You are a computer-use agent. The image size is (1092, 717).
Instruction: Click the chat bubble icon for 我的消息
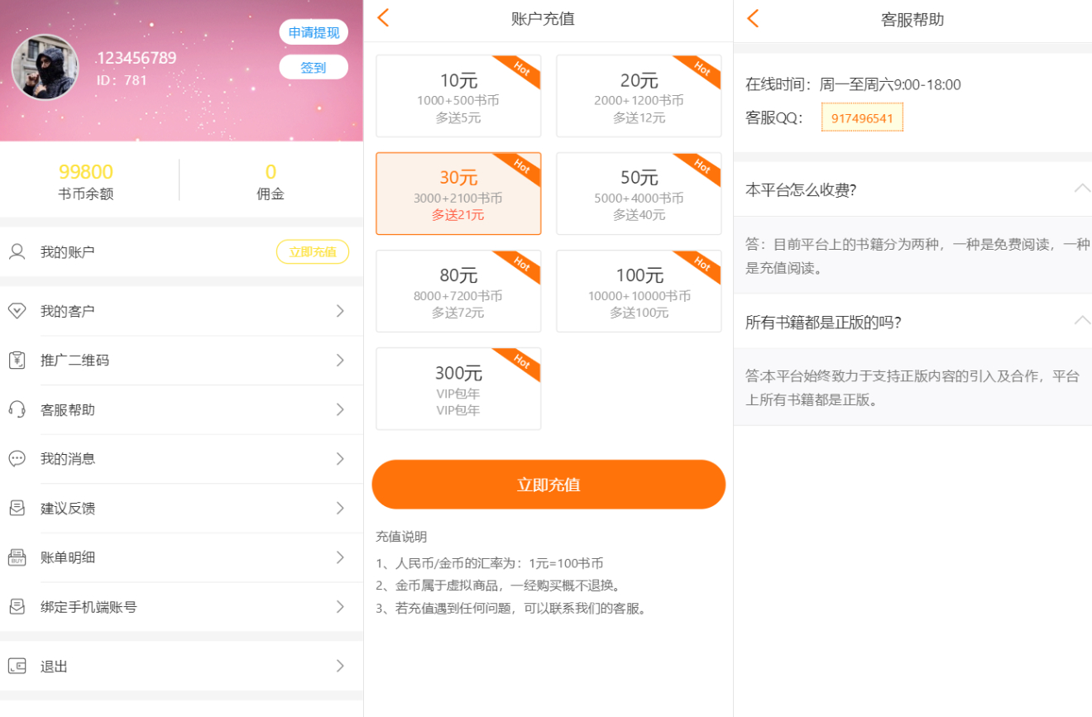tap(17, 458)
